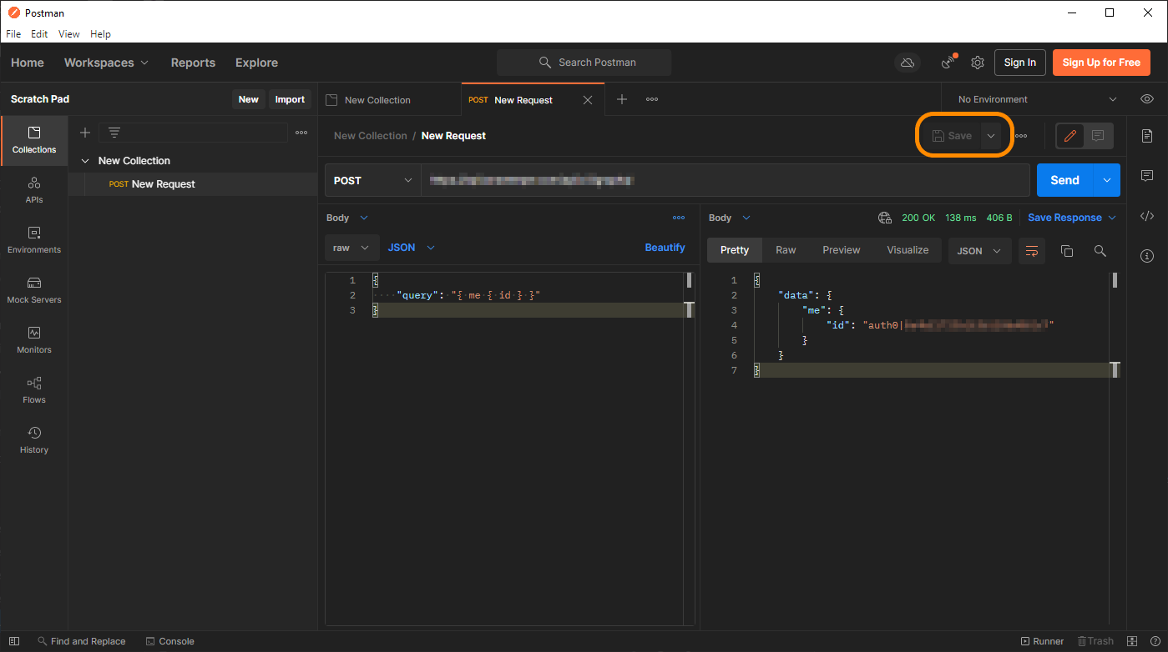
Task: Open the request JSON format dropdown
Action: click(x=412, y=248)
